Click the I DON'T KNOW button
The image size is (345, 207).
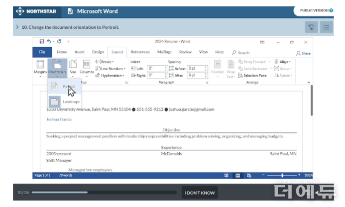(200, 193)
